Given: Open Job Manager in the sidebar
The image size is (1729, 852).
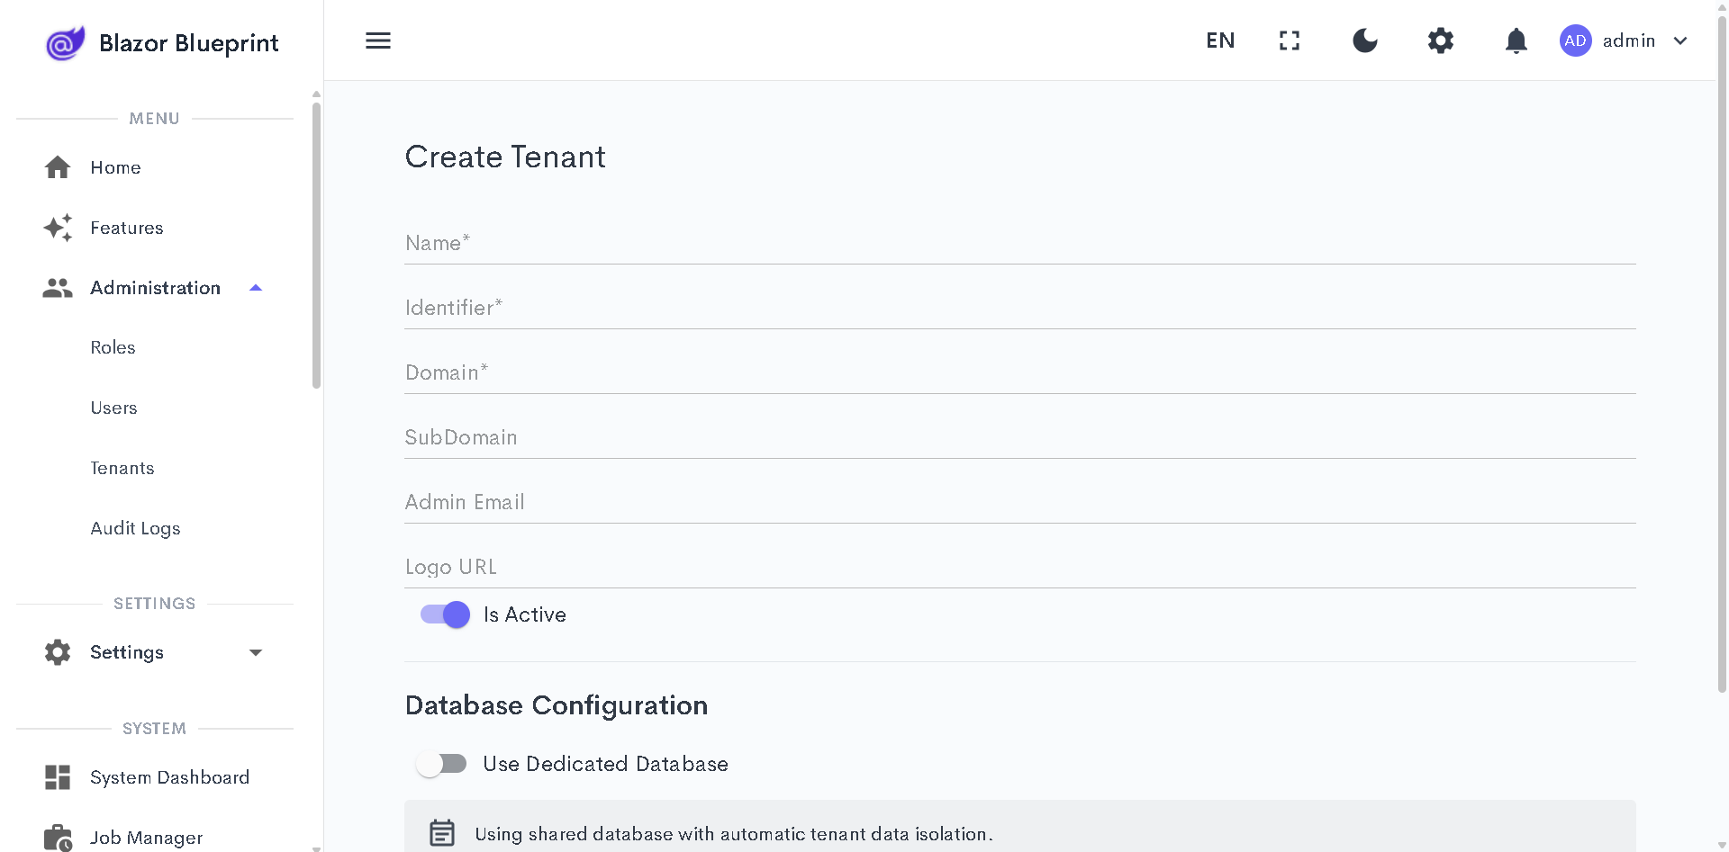Looking at the screenshot, I should [147, 838].
